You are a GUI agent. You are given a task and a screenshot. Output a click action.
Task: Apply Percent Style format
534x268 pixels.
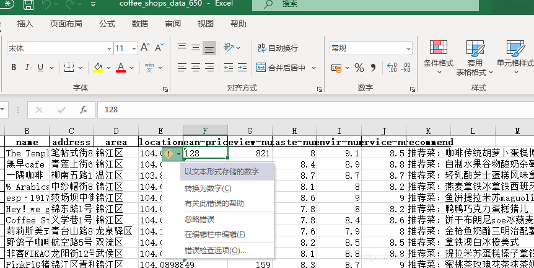tap(359, 68)
